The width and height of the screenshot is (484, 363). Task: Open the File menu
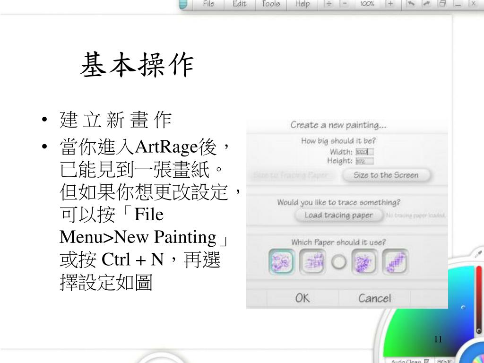coord(208,4)
